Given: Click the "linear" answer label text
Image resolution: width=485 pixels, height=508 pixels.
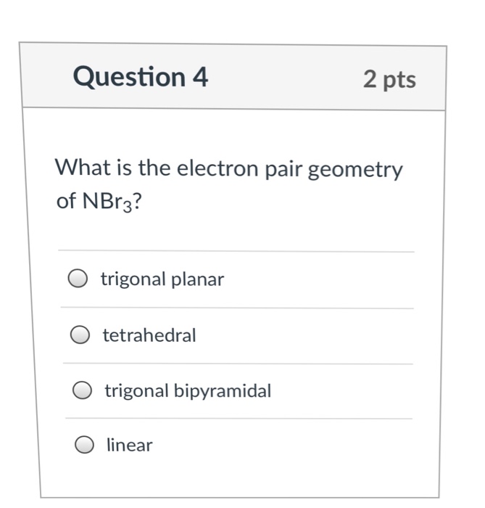Looking at the screenshot, I should (130, 445).
